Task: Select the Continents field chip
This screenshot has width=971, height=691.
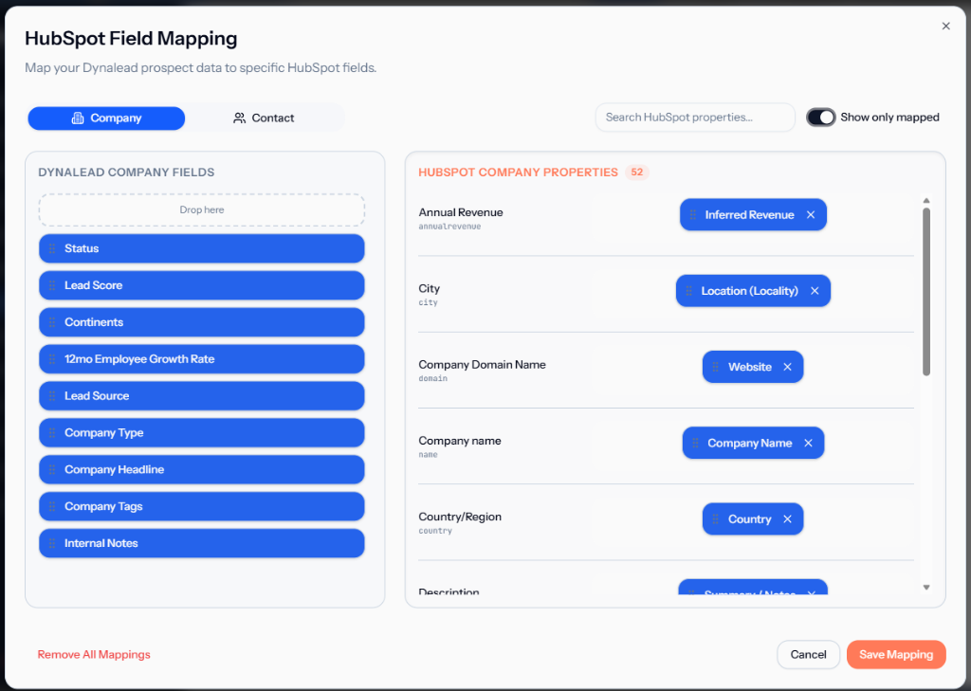Action: (x=202, y=322)
